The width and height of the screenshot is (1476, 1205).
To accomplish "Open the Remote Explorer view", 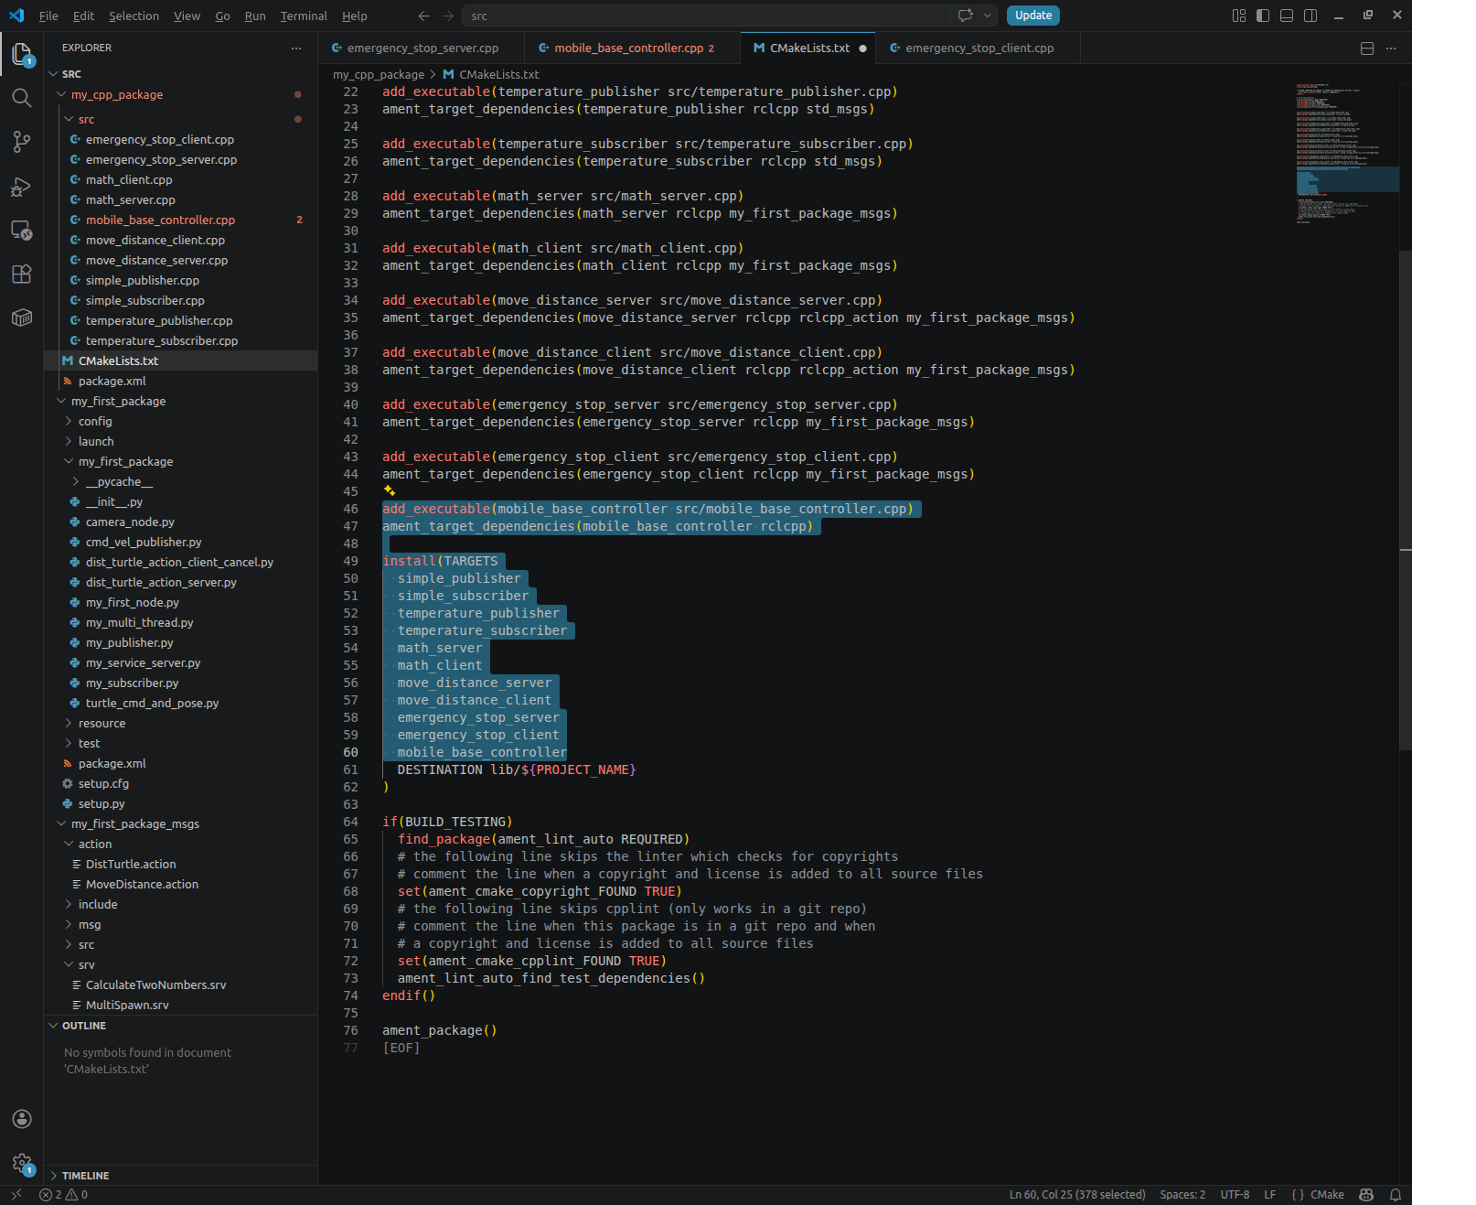I will pos(22,230).
